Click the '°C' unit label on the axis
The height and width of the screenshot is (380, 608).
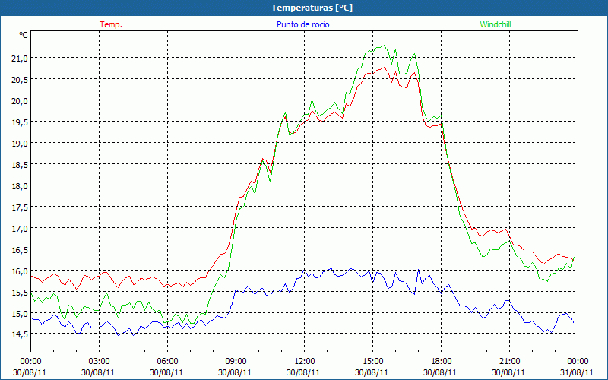[x=24, y=35]
